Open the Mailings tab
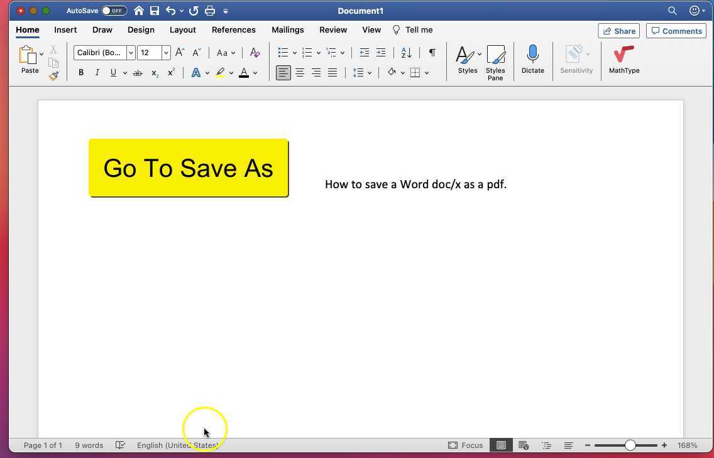The width and height of the screenshot is (714, 458). click(287, 29)
